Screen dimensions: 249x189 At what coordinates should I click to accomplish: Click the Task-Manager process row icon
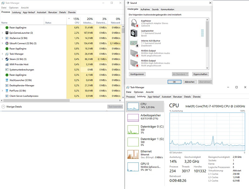tap(7, 54)
